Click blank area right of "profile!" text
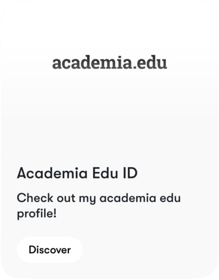The height and width of the screenshot is (280, 219). [x=136, y=214]
